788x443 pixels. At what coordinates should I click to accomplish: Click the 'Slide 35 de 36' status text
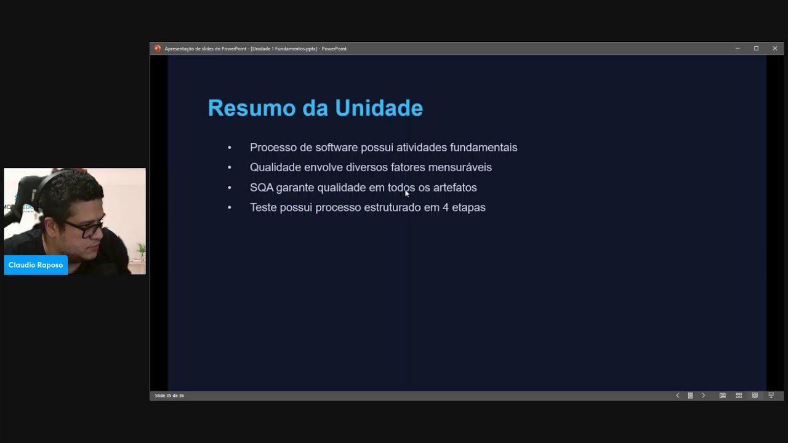(169, 396)
